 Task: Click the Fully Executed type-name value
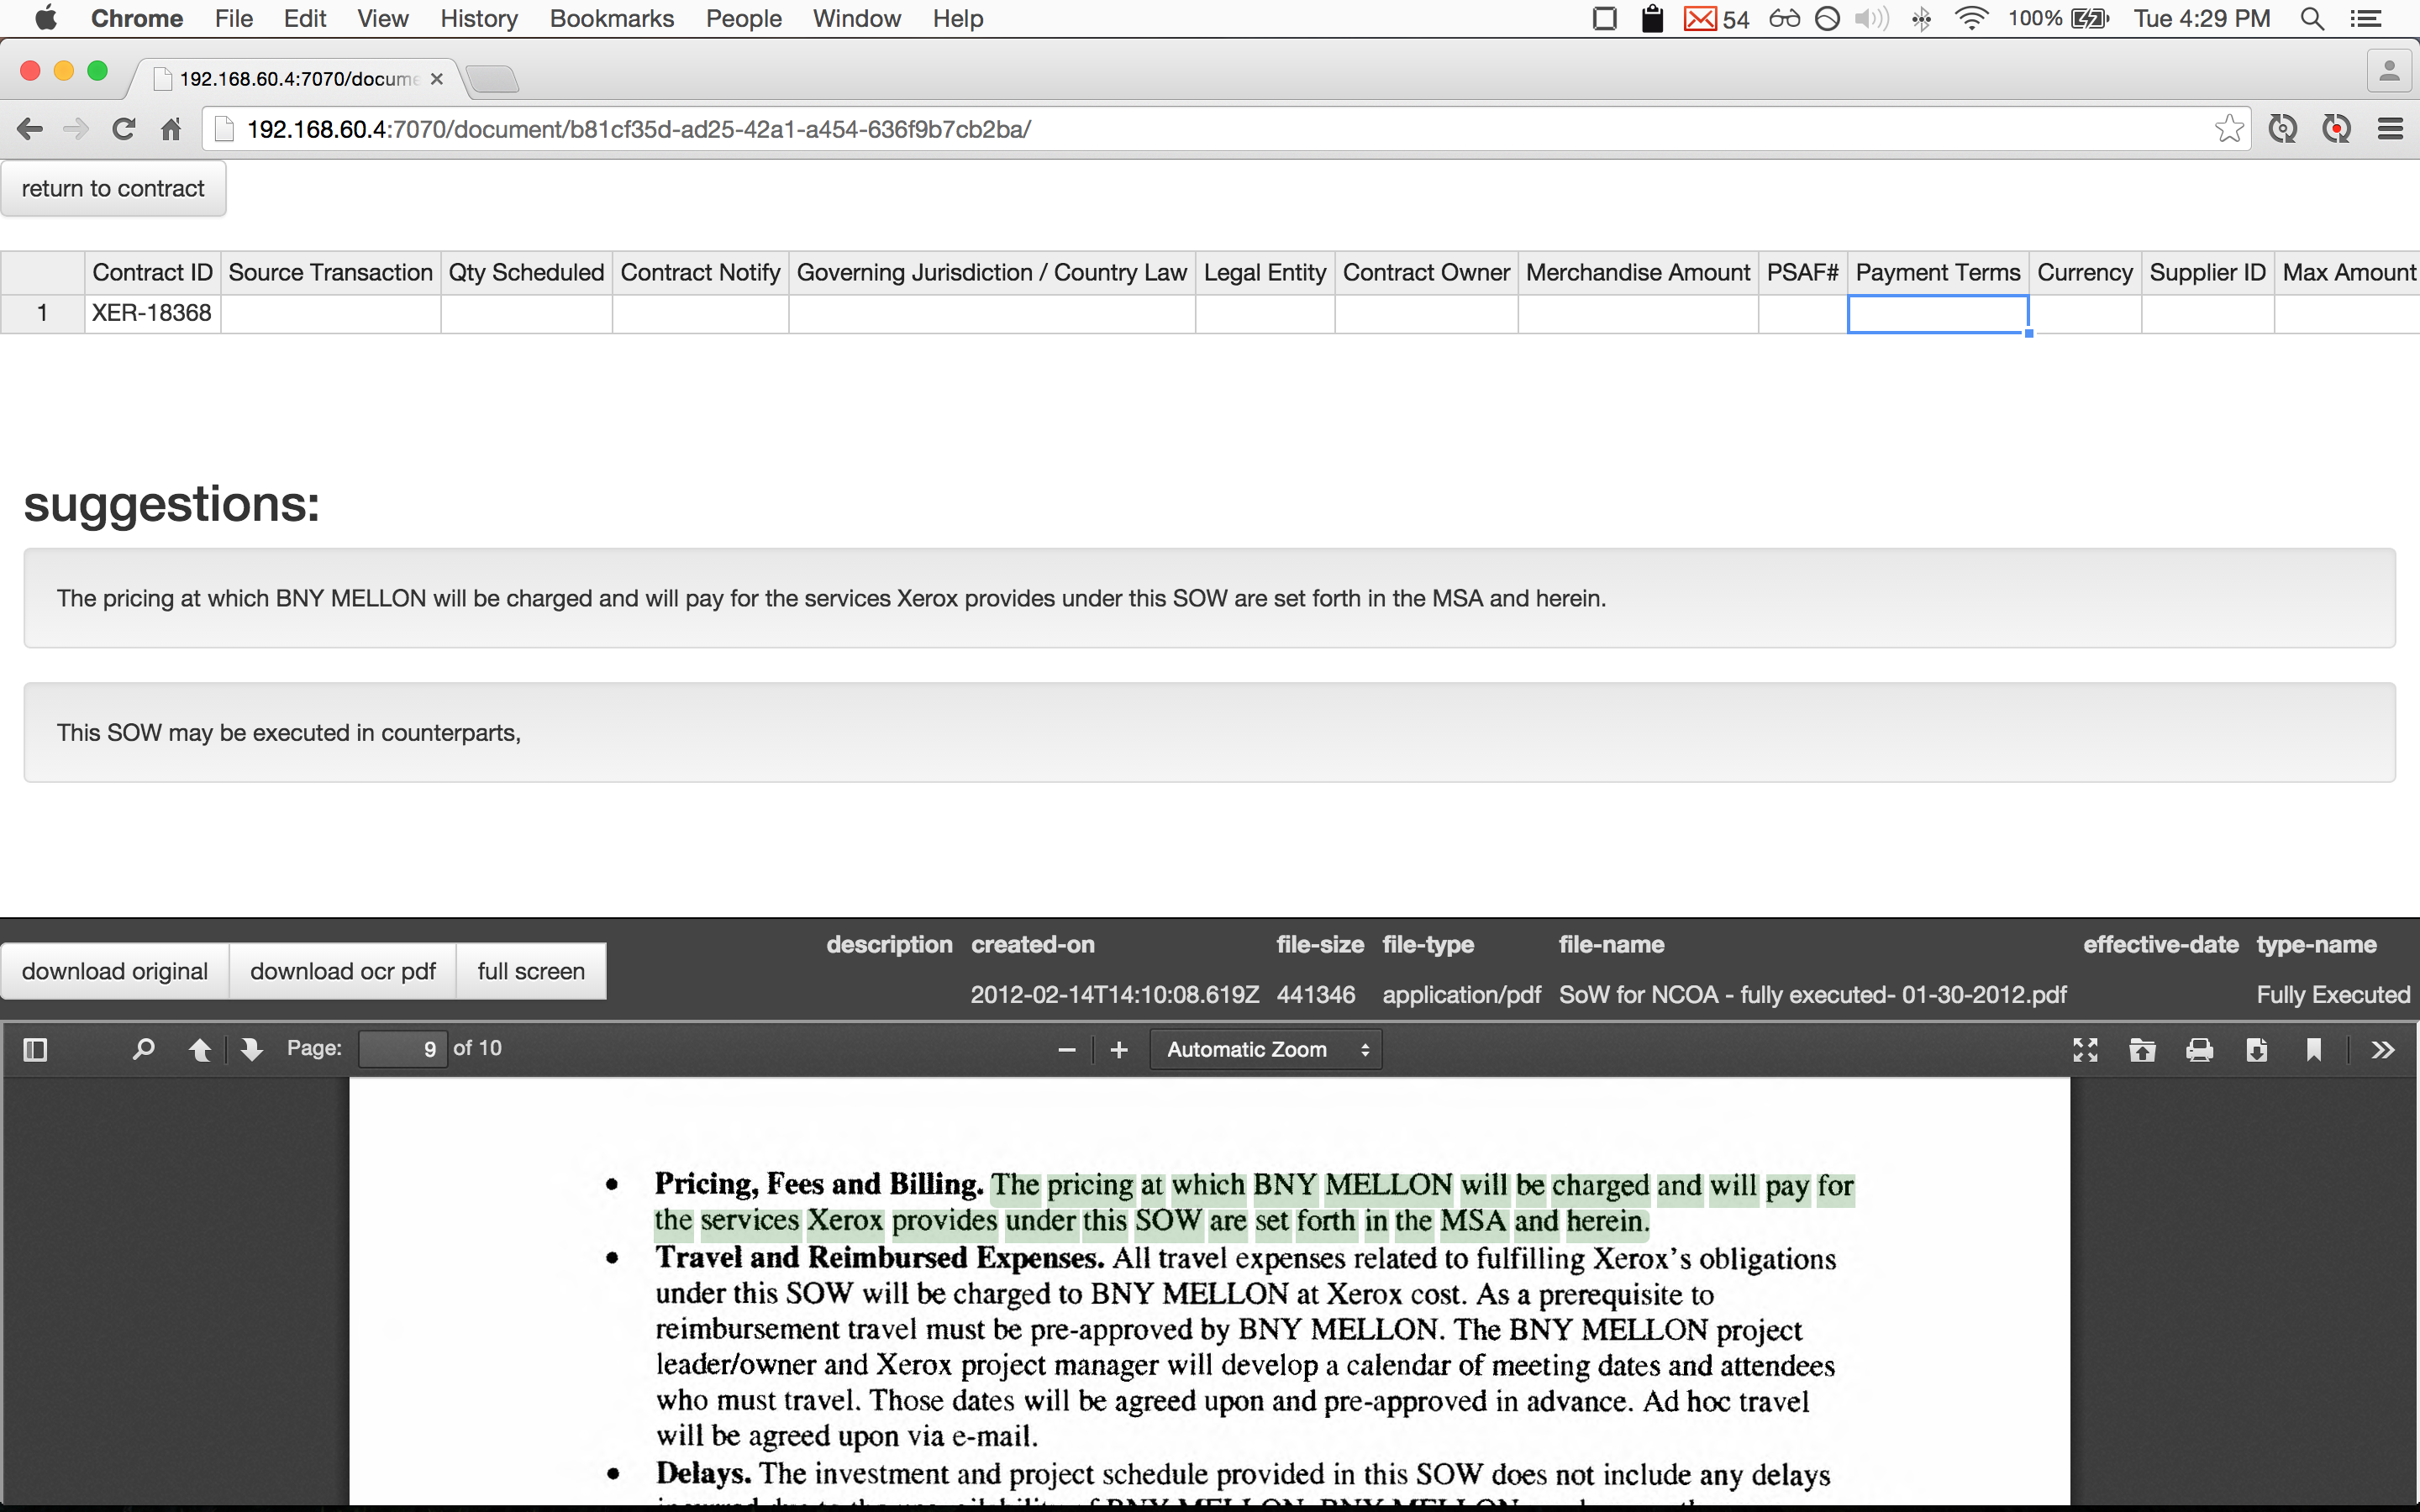[x=2333, y=995]
